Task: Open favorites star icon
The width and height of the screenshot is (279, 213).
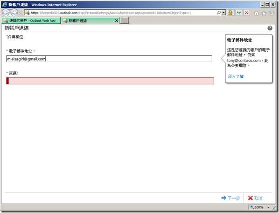Action: click(264, 13)
